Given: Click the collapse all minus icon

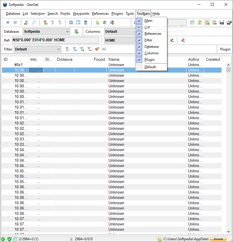Looking at the screenshot, I should (15, 22).
